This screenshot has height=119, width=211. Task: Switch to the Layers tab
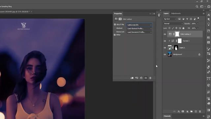166,13
